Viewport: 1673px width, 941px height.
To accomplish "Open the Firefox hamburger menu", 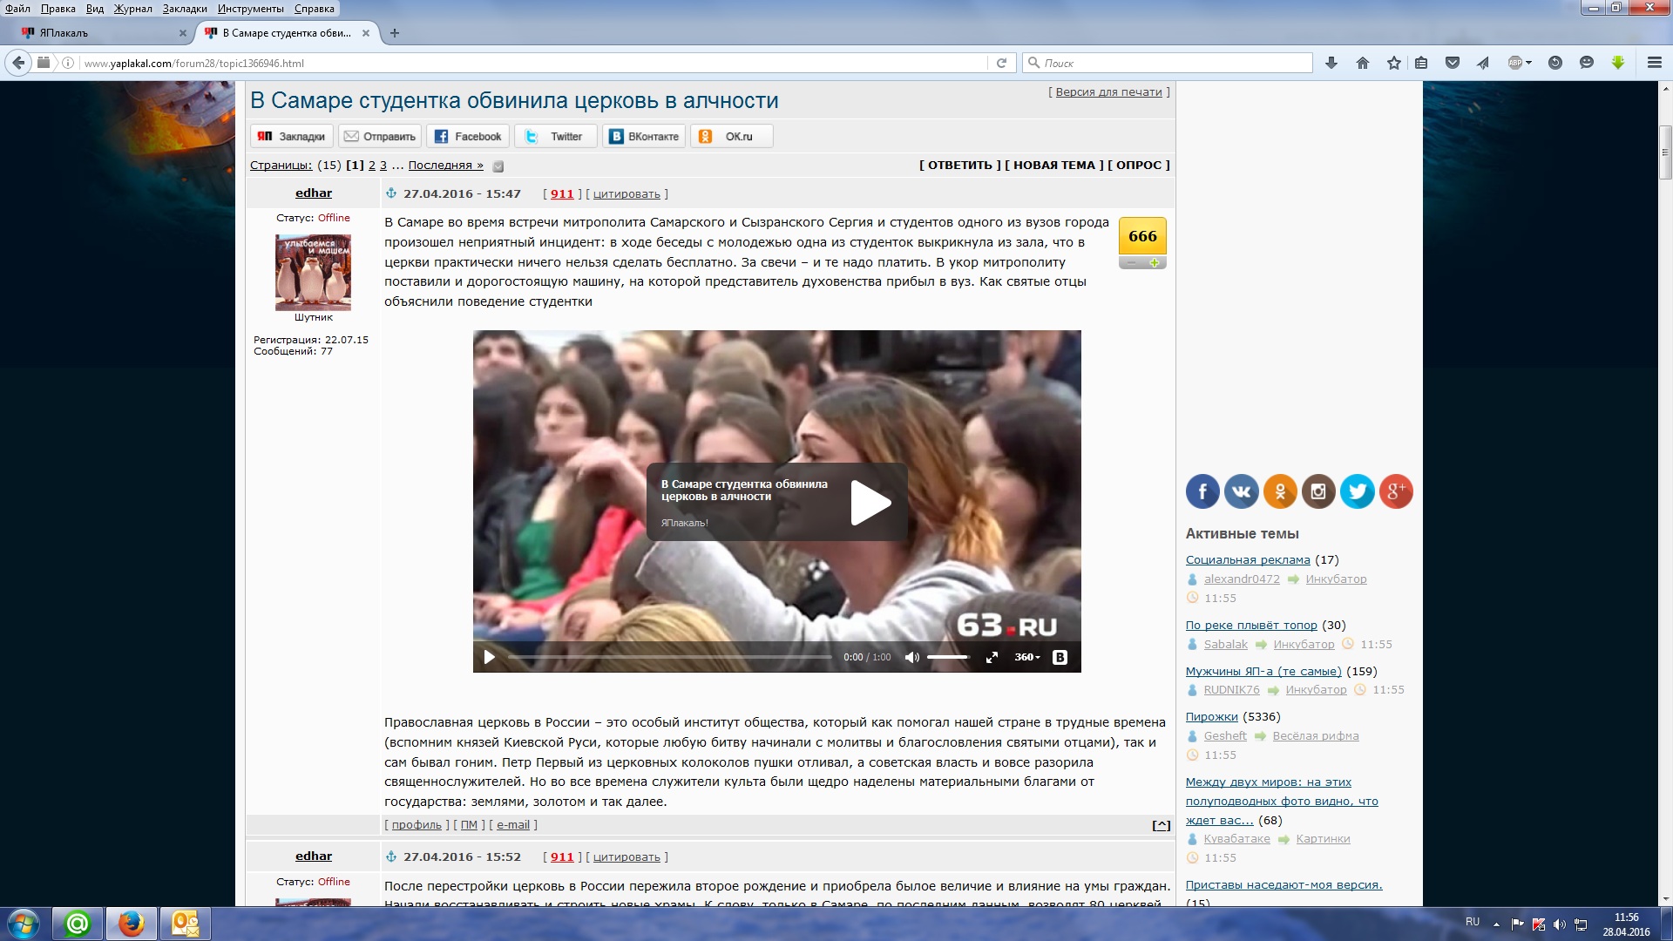I will pos(1655,63).
